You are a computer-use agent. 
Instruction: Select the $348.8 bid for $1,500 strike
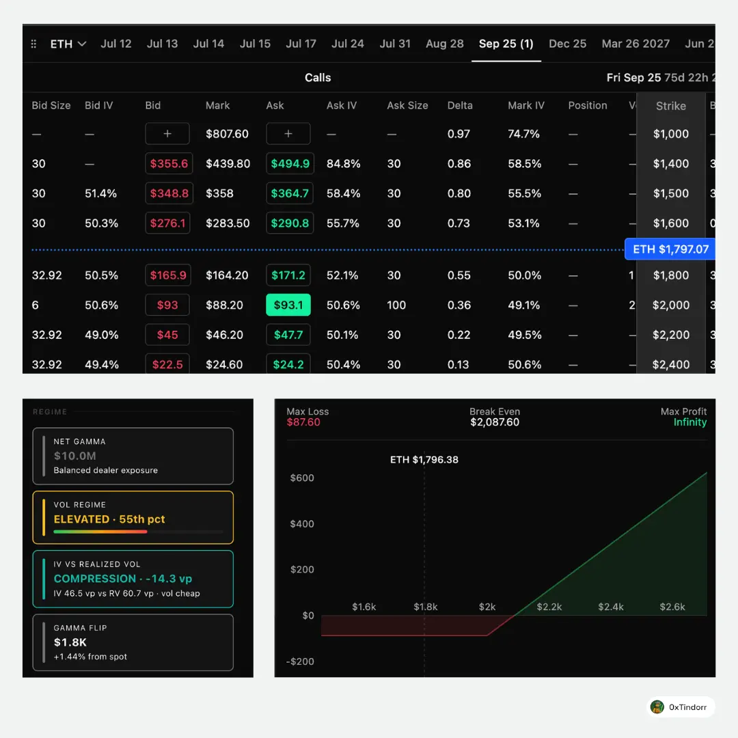point(169,193)
